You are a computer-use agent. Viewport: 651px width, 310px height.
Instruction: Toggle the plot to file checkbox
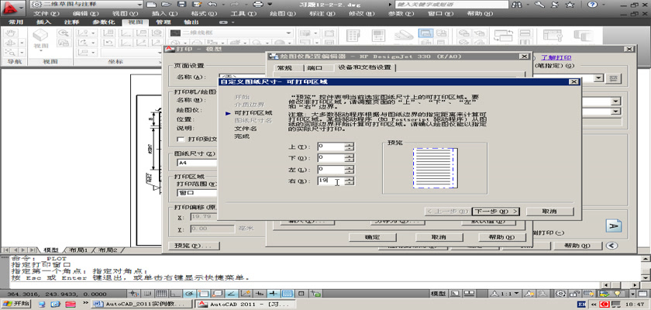[180, 139]
